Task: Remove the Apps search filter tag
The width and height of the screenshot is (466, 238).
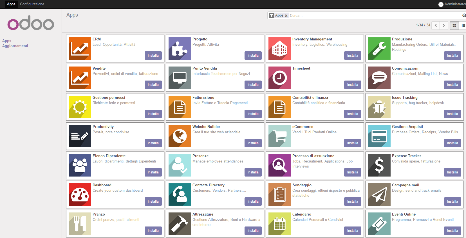Action: click(286, 16)
